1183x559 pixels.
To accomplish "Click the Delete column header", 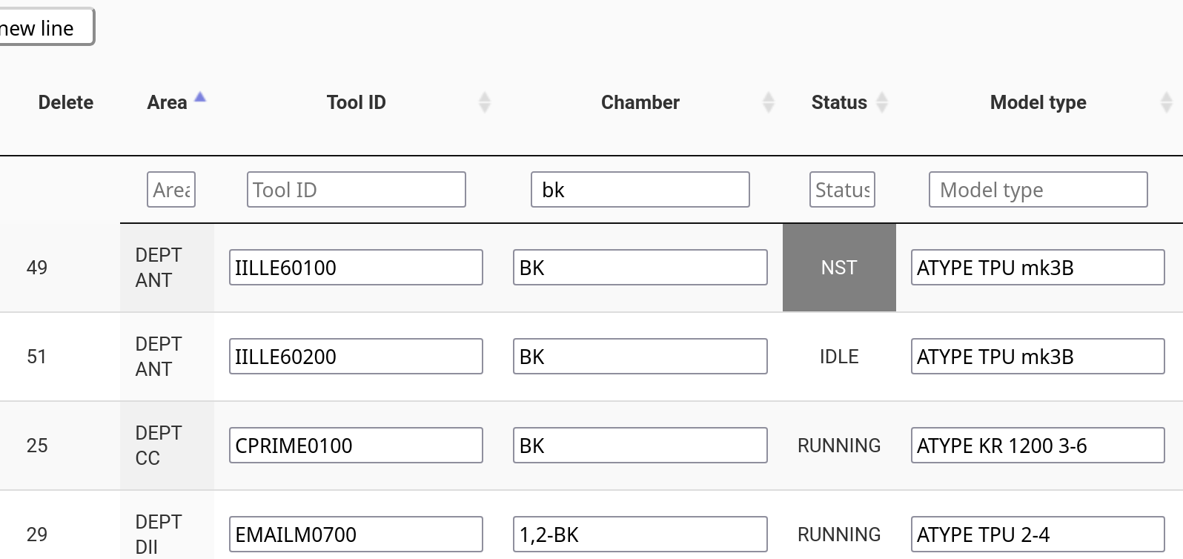I will [66, 102].
